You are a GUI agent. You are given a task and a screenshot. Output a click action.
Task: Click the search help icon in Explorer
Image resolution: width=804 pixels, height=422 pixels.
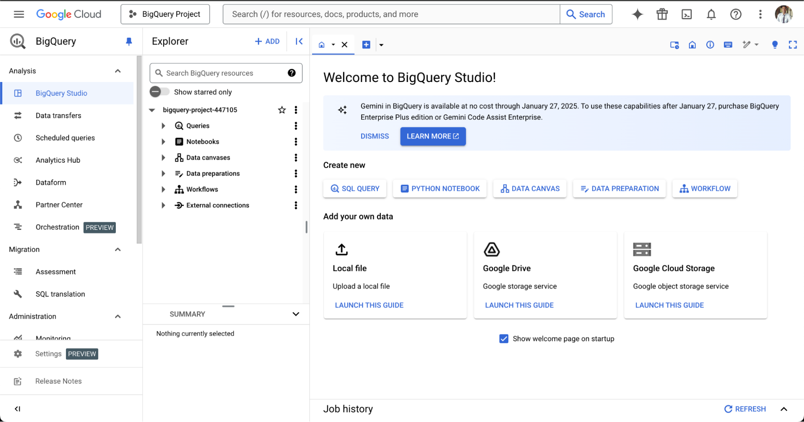click(x=292, y=73)
